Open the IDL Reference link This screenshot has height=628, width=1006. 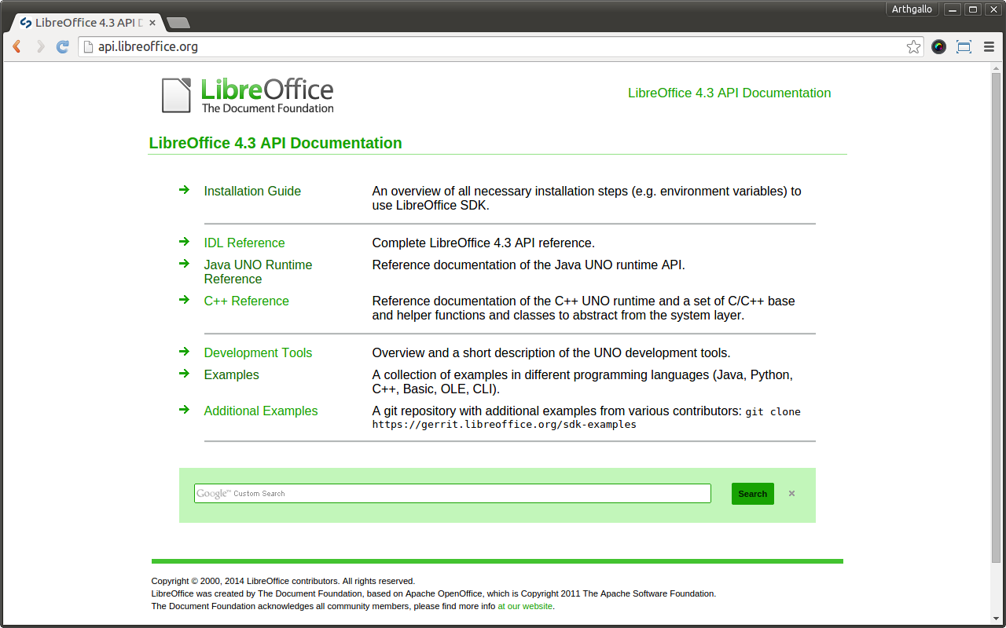244,243
